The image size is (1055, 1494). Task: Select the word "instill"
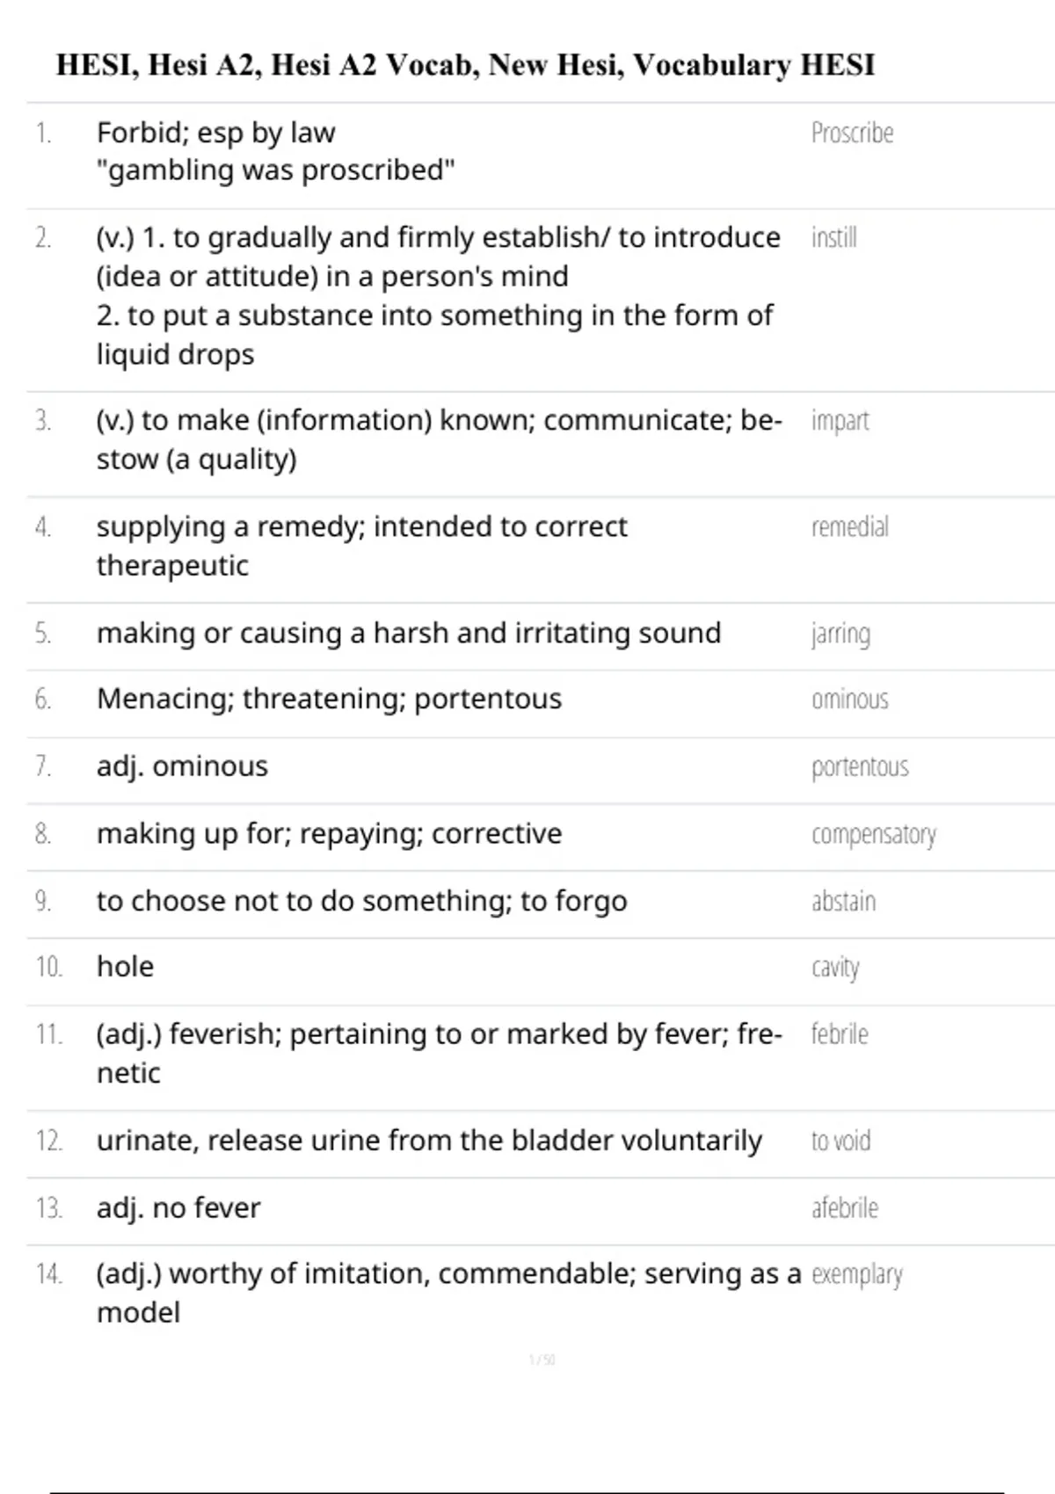[x=833, y=238]
